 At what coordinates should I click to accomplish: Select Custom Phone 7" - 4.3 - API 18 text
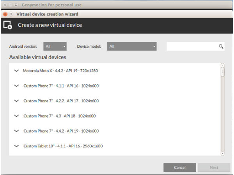(x=60, y=116)
